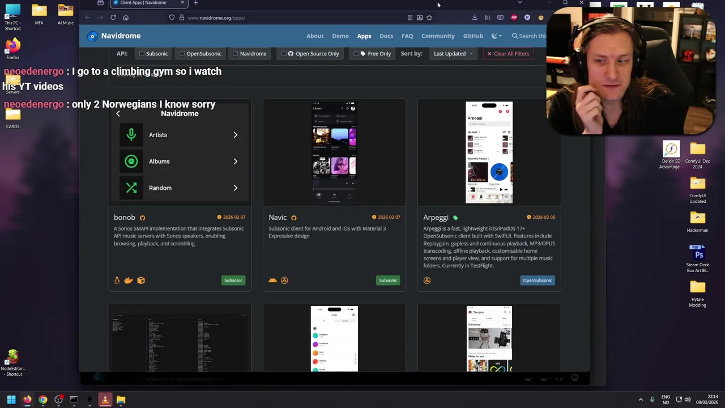Enable the OpenSubsonic API filter checkbox
This screenshot has height=408, width=725.
182,54
